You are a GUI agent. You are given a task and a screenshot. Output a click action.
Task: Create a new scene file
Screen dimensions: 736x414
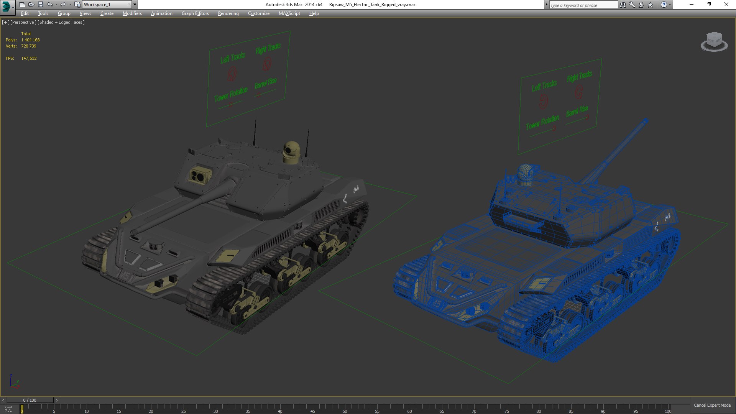[22, 5]
